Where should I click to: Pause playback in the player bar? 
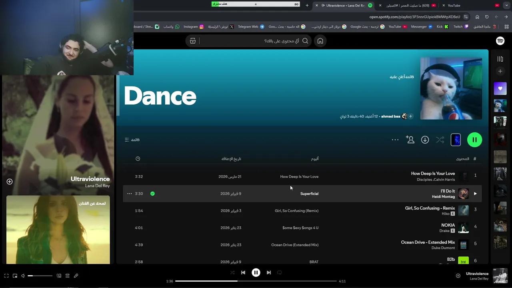click(x=256, y=272)
